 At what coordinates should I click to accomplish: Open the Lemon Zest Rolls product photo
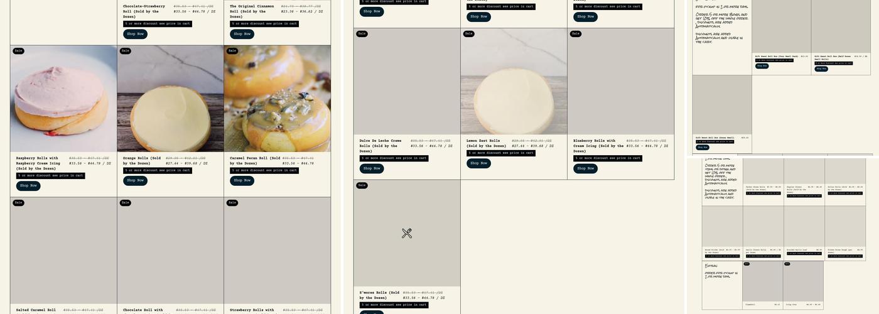tap(514, 82)
